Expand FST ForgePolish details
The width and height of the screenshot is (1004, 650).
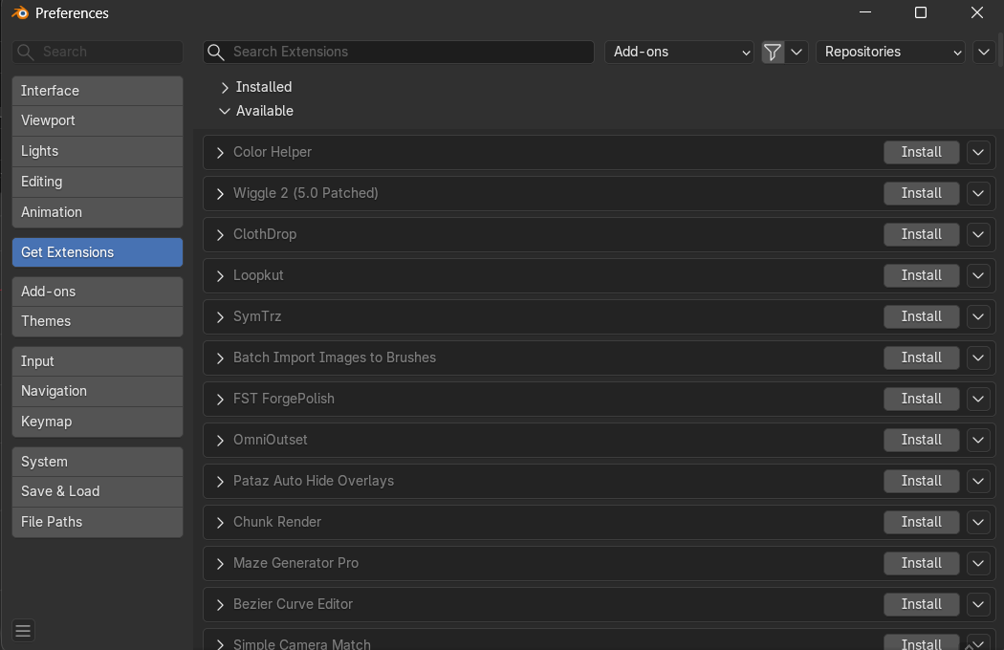pyautogui.click(x=220, y=399)
